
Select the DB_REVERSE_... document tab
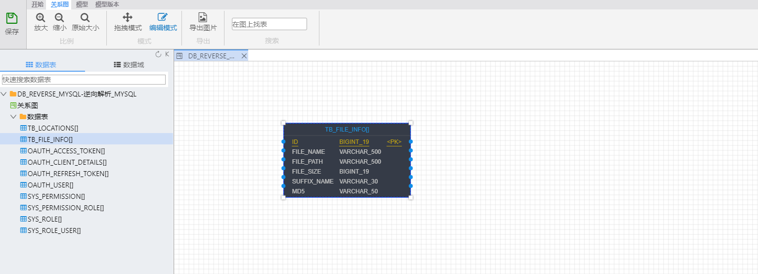click(211, 56)
